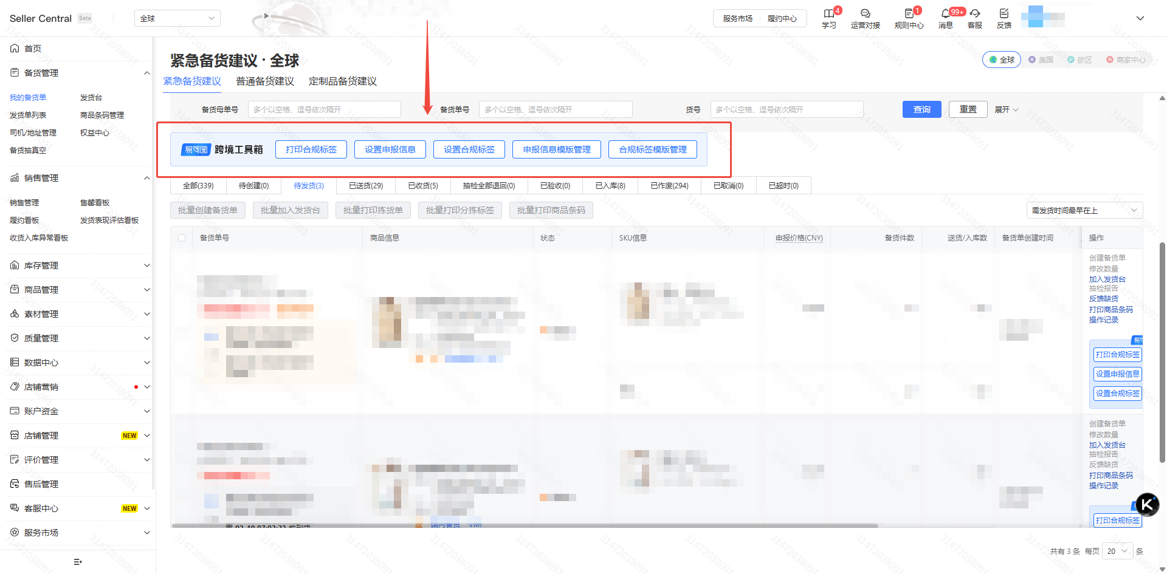Switch to 定制品备货建议 tab
The image size is (1167, 574).
click(x=343, y=81)
